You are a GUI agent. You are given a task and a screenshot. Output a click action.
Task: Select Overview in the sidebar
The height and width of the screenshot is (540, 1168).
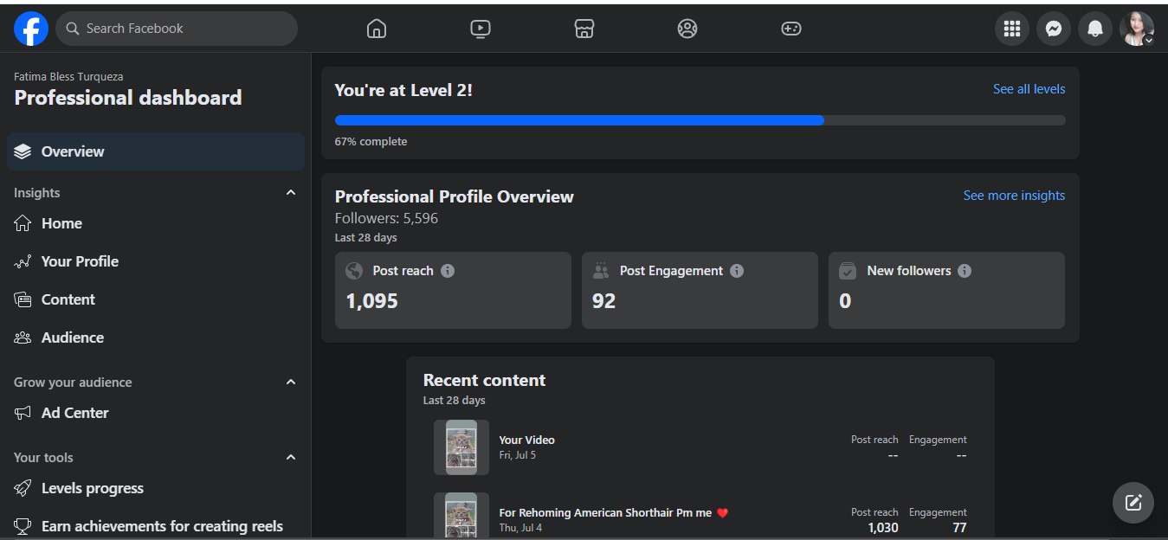(156, 151)
